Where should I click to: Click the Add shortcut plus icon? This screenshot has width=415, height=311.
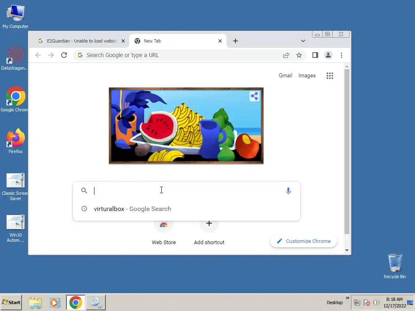pos(209,224)
